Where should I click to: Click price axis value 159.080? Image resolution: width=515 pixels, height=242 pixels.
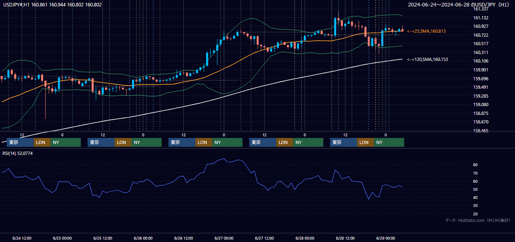[x=481, y=104]
